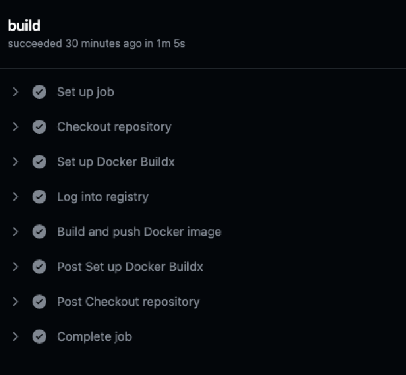Click success check icon beside Checkout repository

39,127
